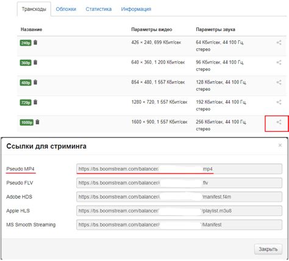Viewport: 289px width, 261px height.
Task: Open share links for 240p row
Action: [279, 43]
